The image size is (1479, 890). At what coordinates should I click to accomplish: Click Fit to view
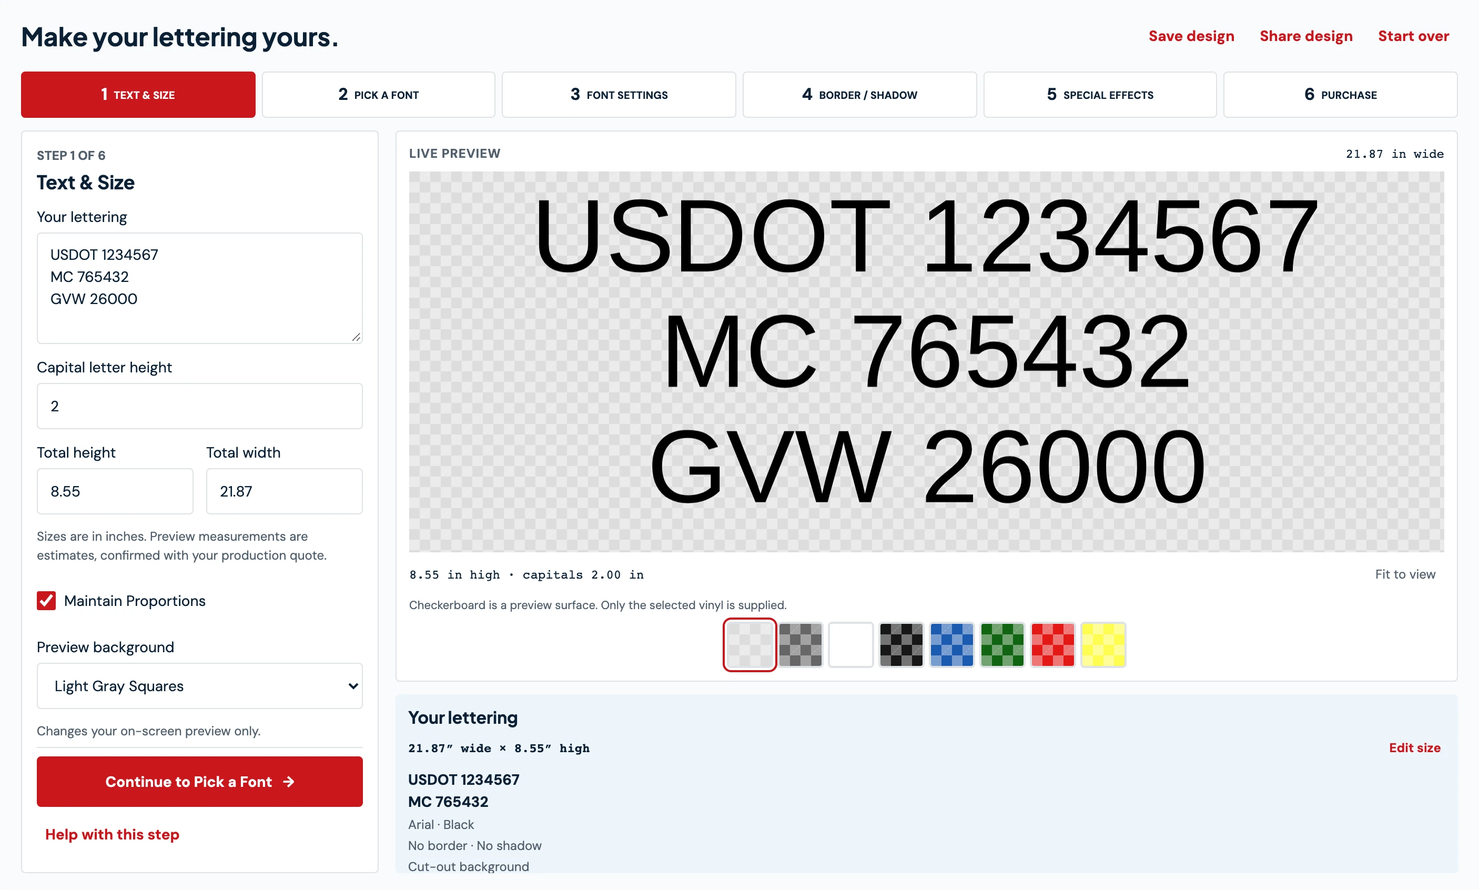pyautogui.click(x=1405, y=574)
